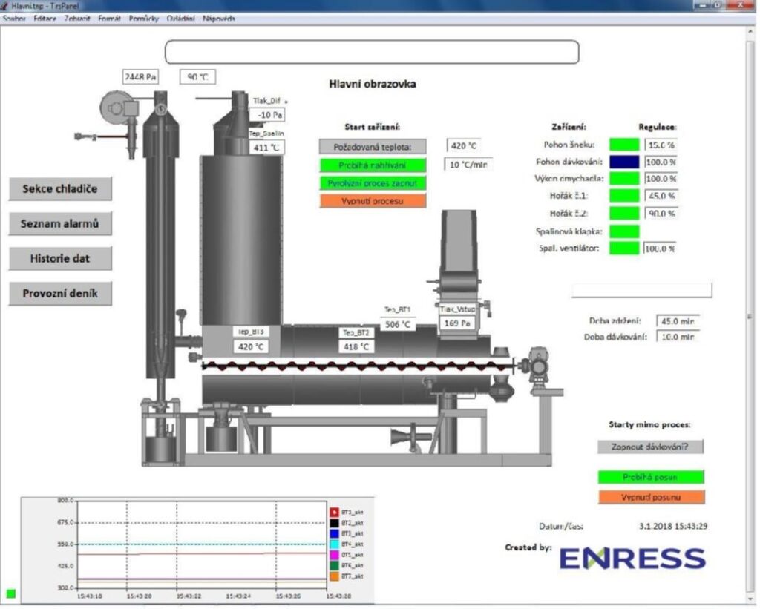Click the red screw auger graphic
The width and height of the screenshot is (760, 609).
(x=358, y=366)
